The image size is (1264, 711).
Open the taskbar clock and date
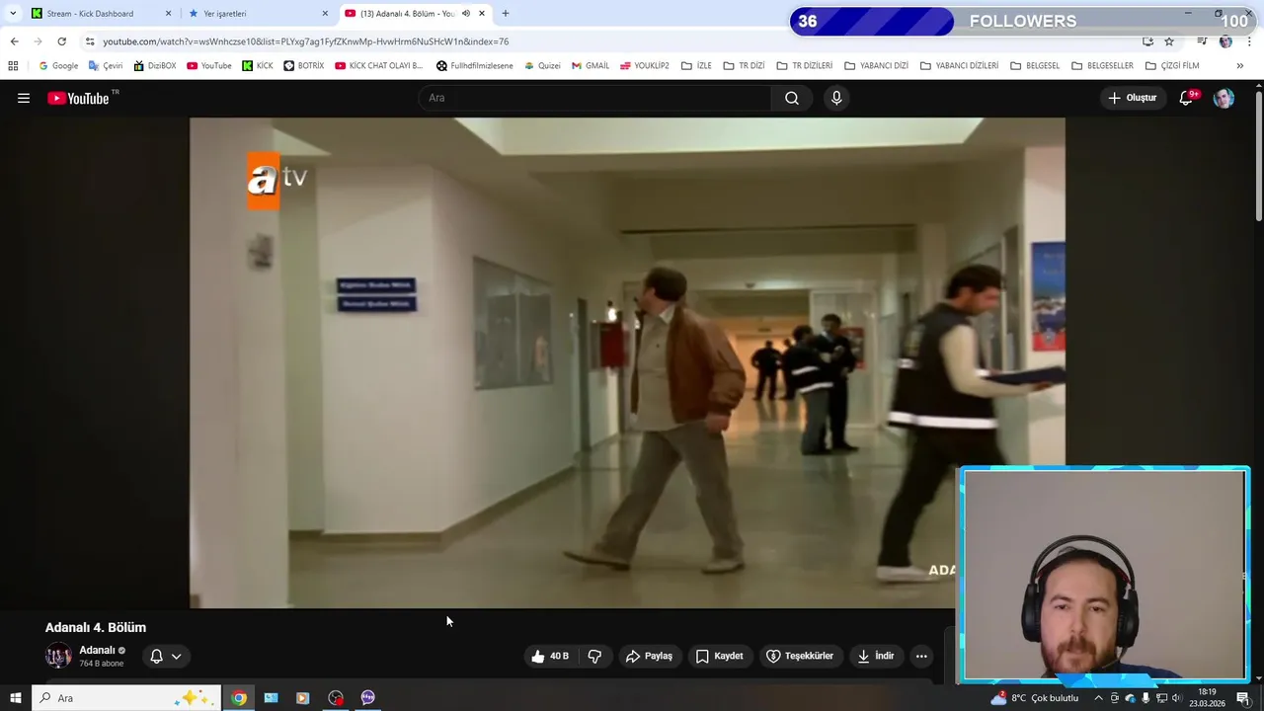(x=1207, y=698)
